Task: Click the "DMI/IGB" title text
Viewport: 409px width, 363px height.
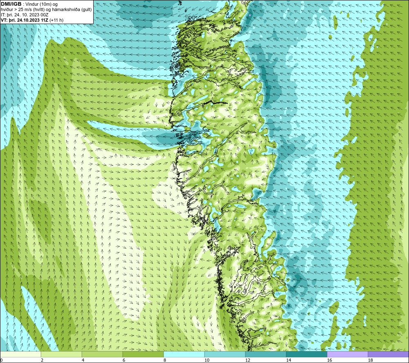Action: 11,4
